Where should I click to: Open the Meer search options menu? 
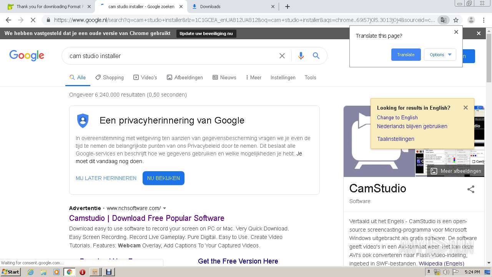253,77
